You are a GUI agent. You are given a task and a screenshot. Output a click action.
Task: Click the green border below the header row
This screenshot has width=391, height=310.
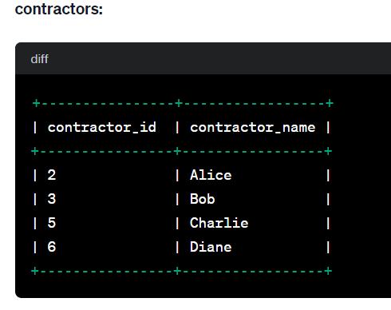point(181,151)
